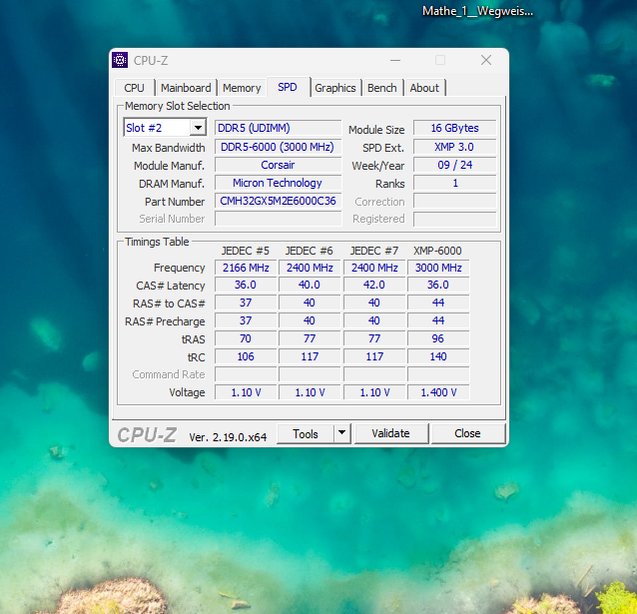637x614 pixels.
Task: Click the Corsair module manufacturer value
Action: [278, 165]
